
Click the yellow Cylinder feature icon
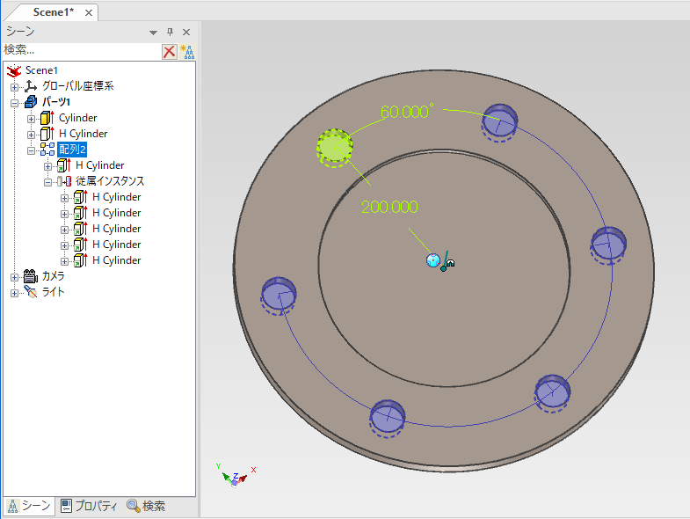[47, 118]
